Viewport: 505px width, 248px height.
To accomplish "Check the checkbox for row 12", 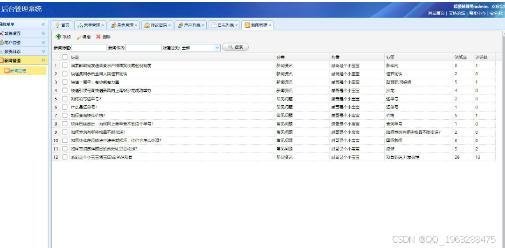I will pos(64,157).
